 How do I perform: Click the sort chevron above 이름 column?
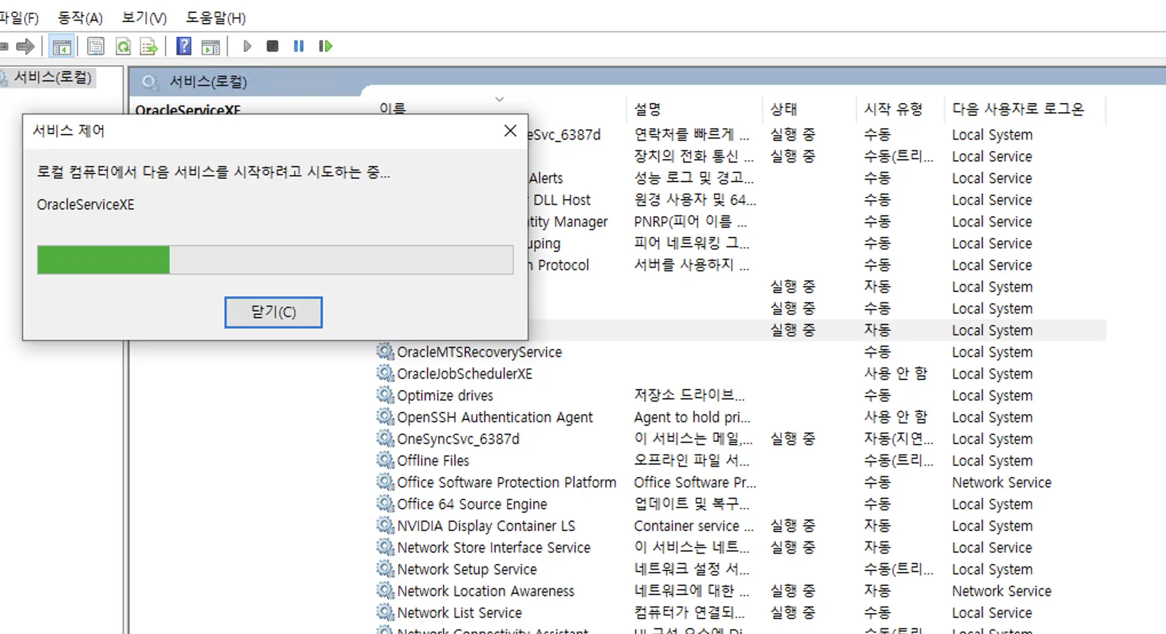[499, 100]
